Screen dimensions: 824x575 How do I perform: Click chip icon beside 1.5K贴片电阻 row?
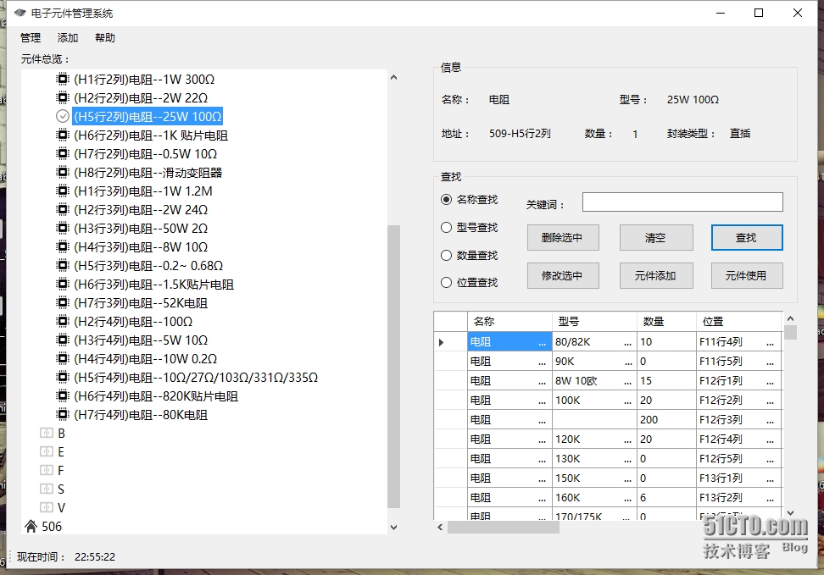(63, 284)
